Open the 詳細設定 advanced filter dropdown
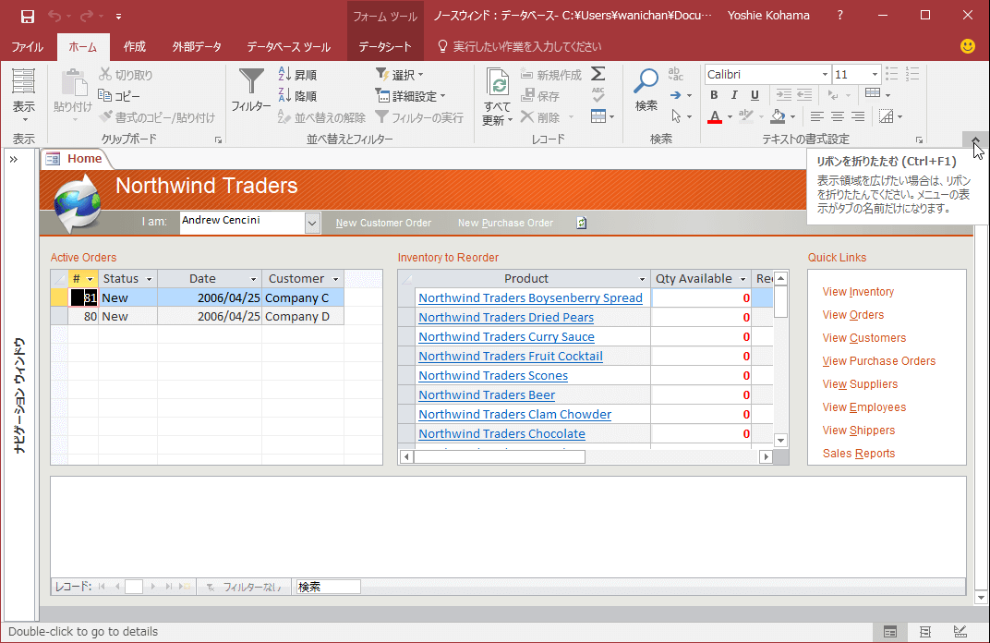This screenshot has height=643, width=990. point(410,96)
